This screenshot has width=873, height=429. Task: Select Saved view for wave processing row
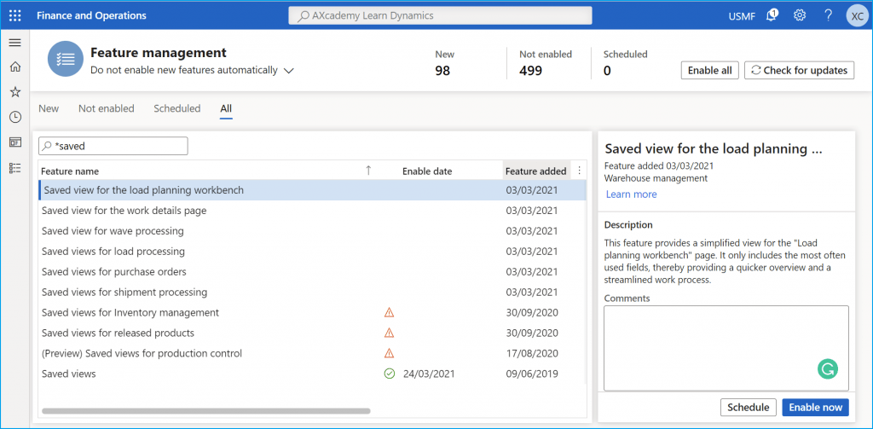pos(312,230)
